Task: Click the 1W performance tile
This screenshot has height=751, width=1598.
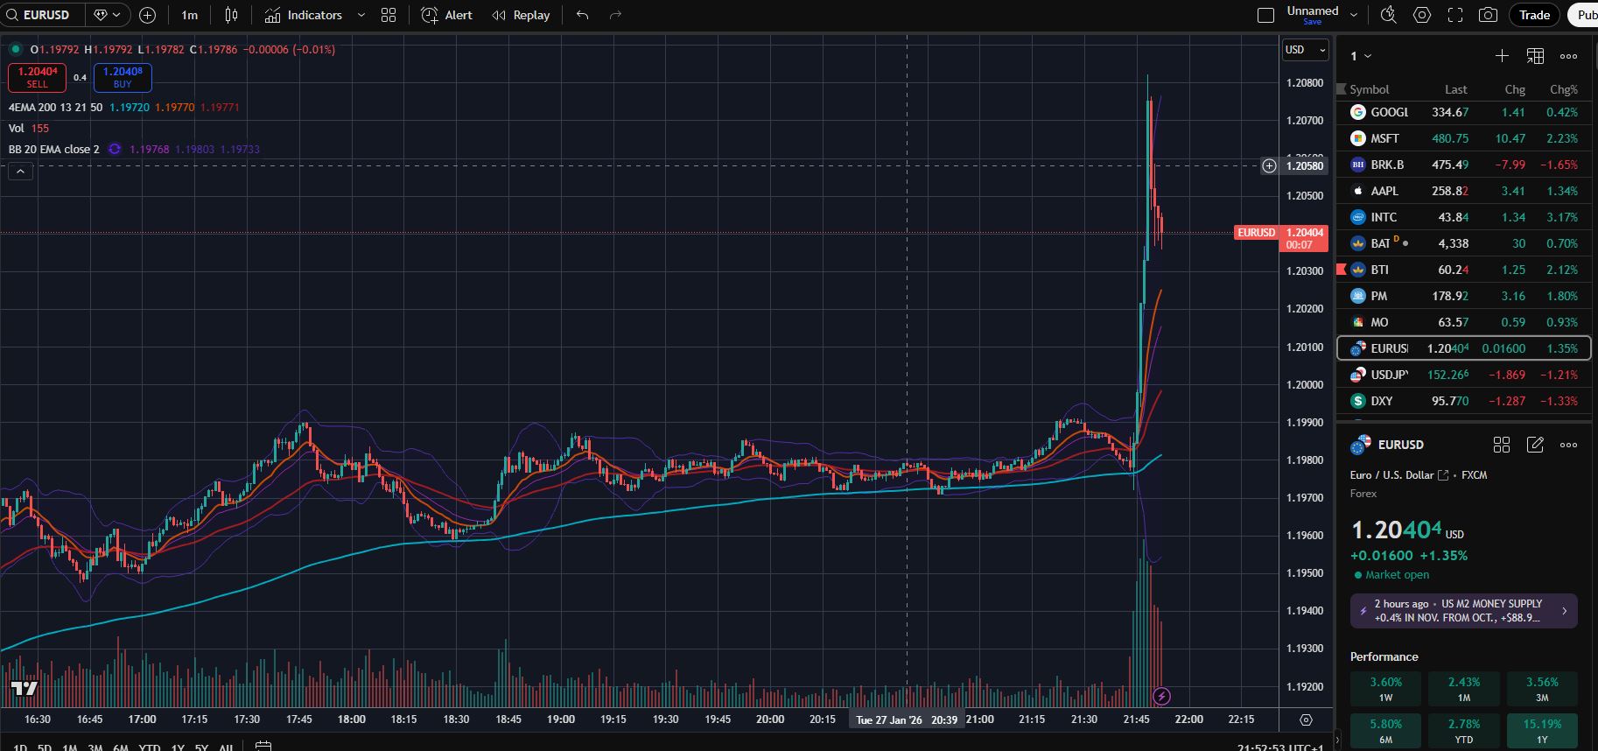Action: [x=1385, y=689]
